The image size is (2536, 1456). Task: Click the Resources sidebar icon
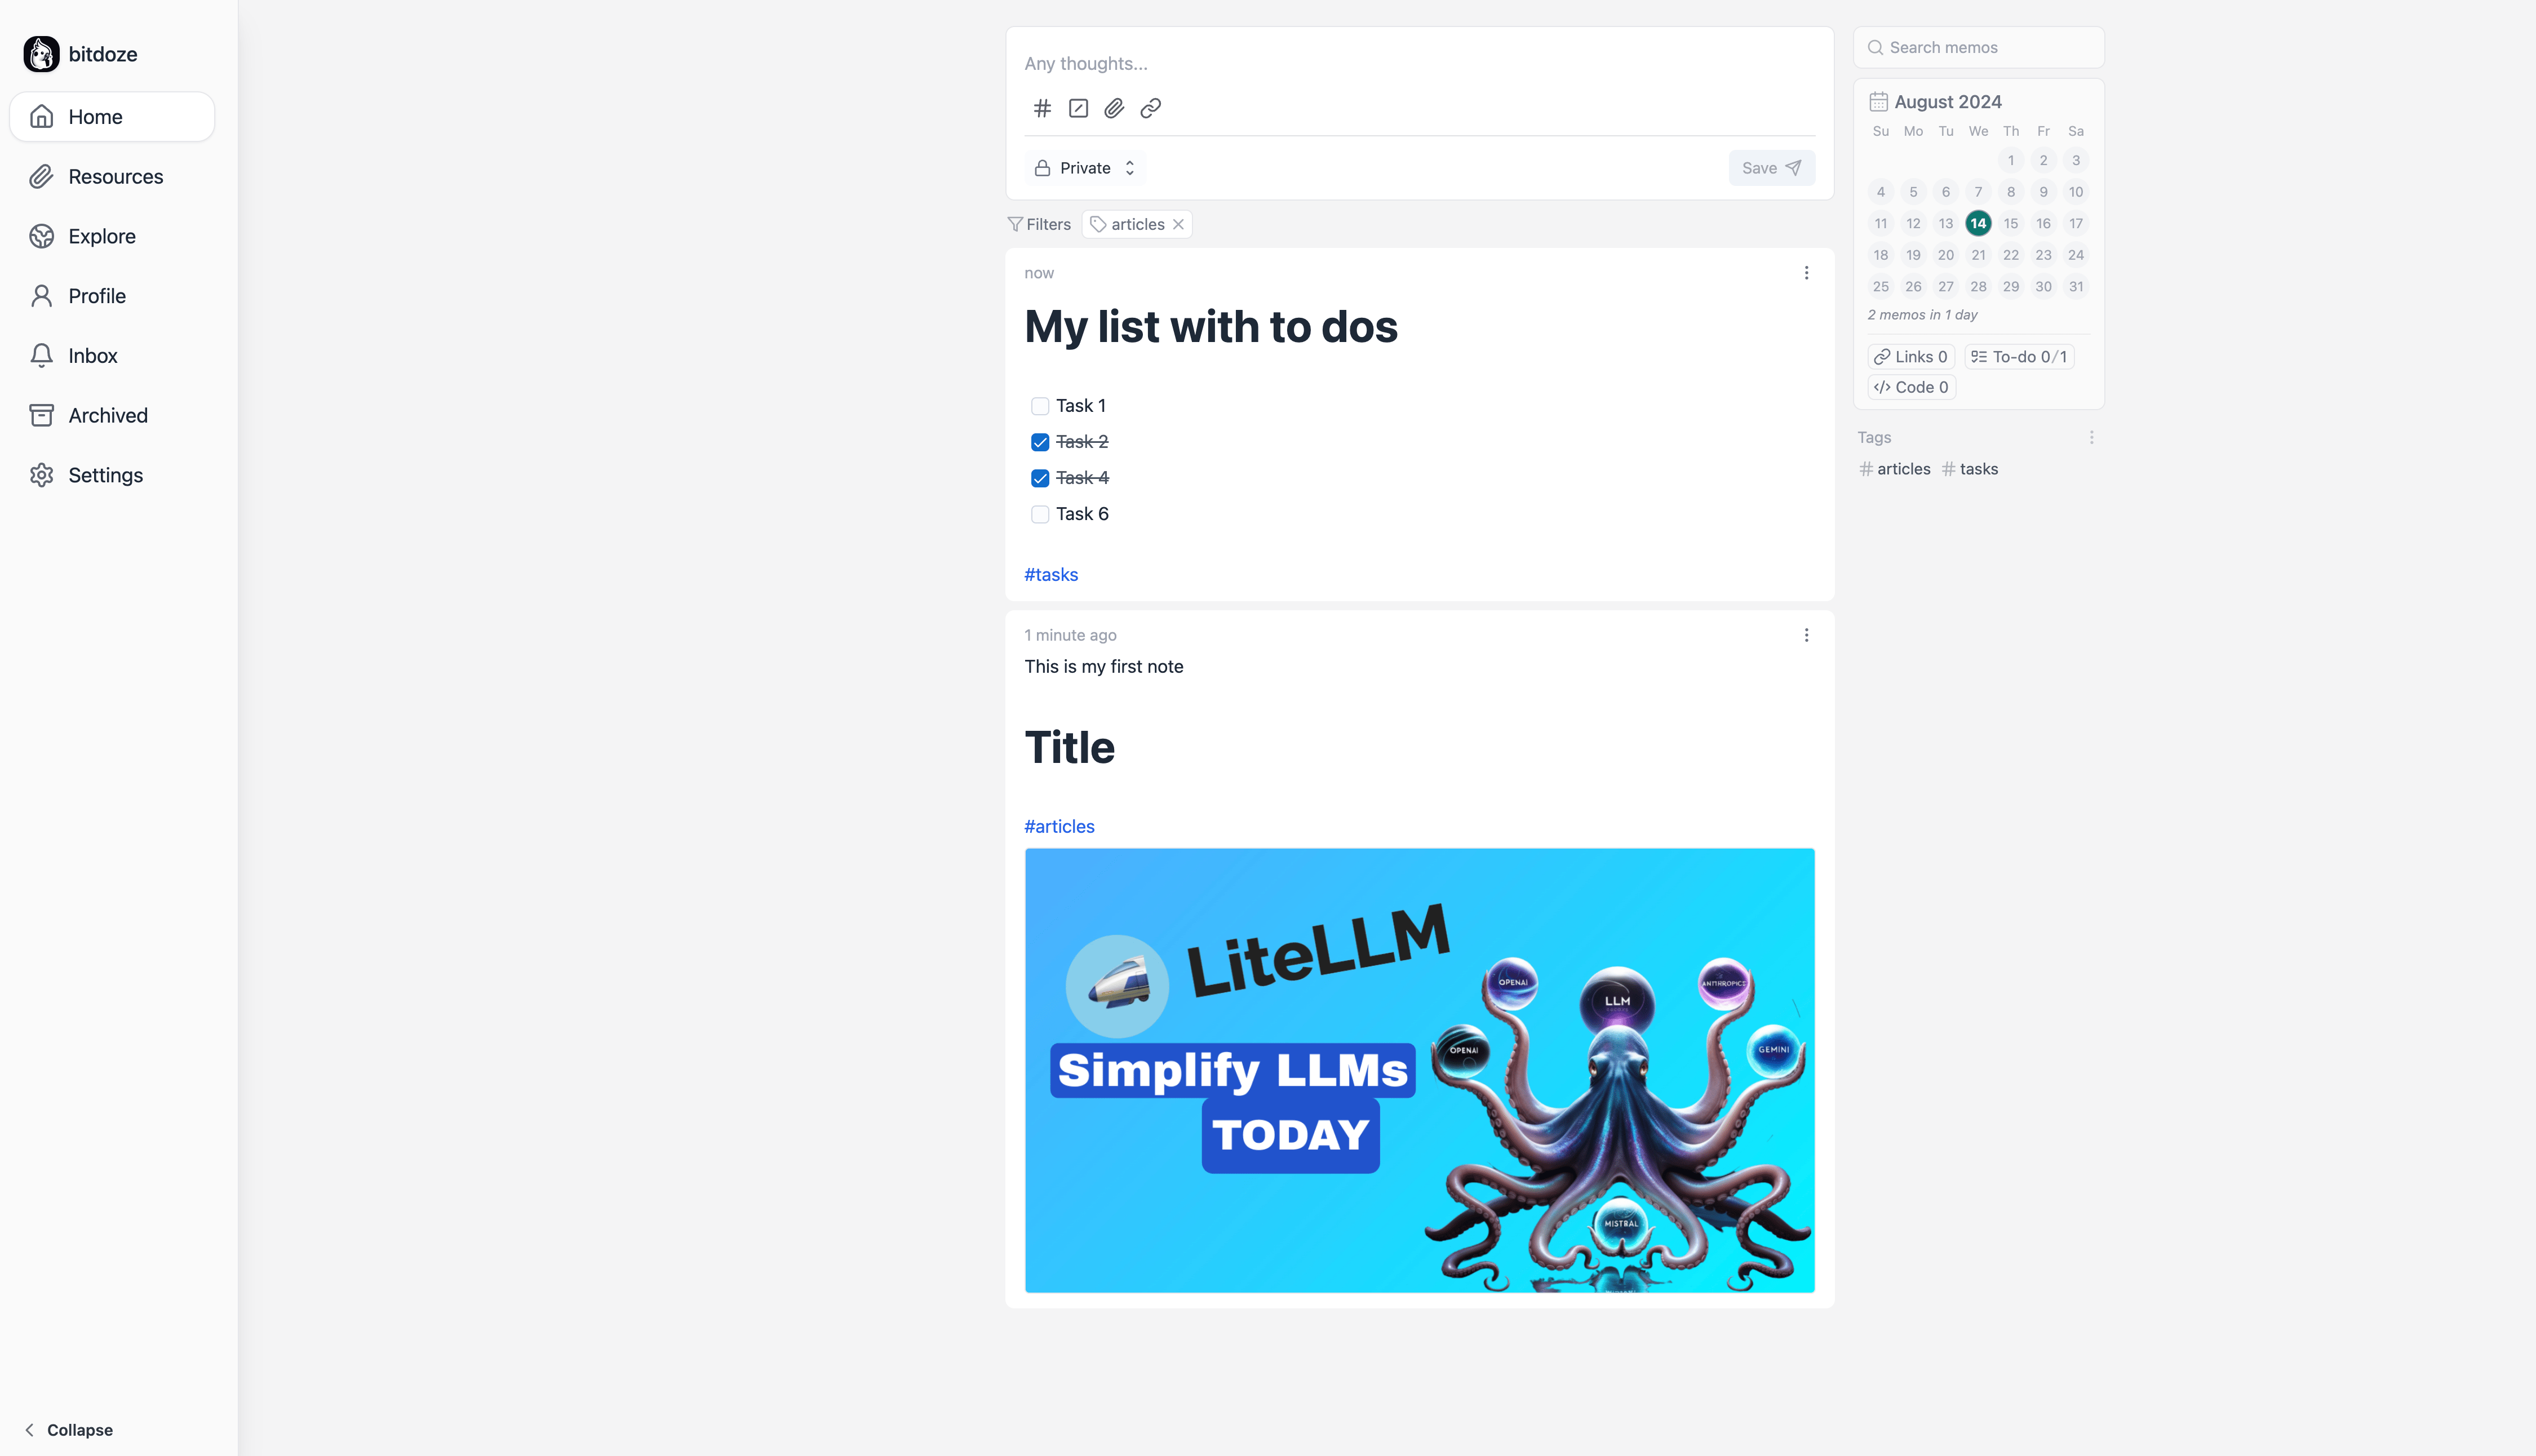click(42, 176)
